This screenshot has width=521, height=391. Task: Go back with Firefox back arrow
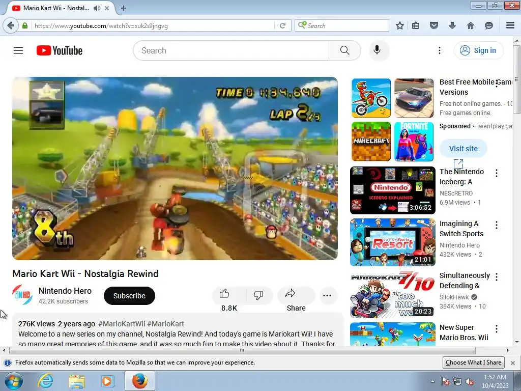pos(11,25)
